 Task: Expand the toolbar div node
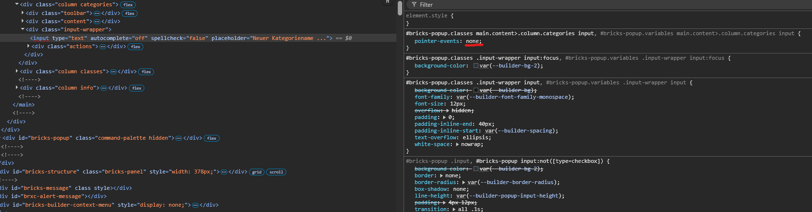pyautogui.click(x=23, y=13)
